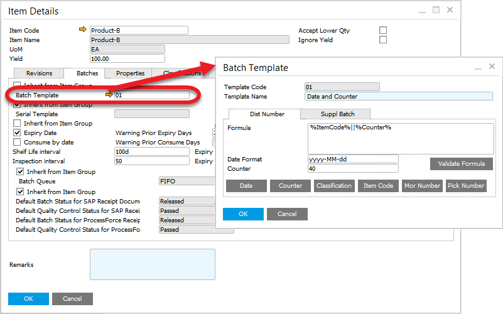Close the Item Details window
Viewport: 503px width, 314px height.
450,10
